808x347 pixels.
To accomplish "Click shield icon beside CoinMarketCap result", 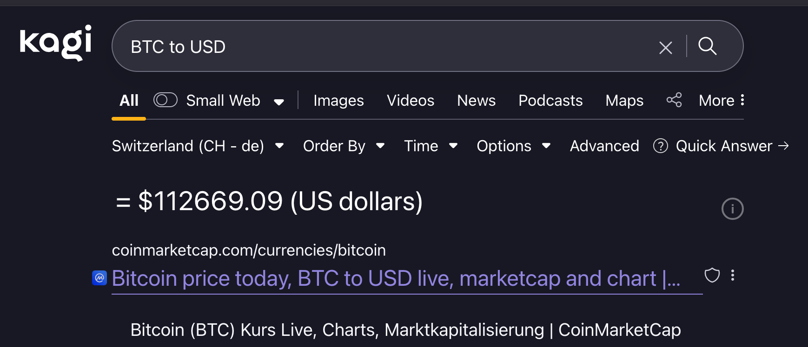I will 712,276.
